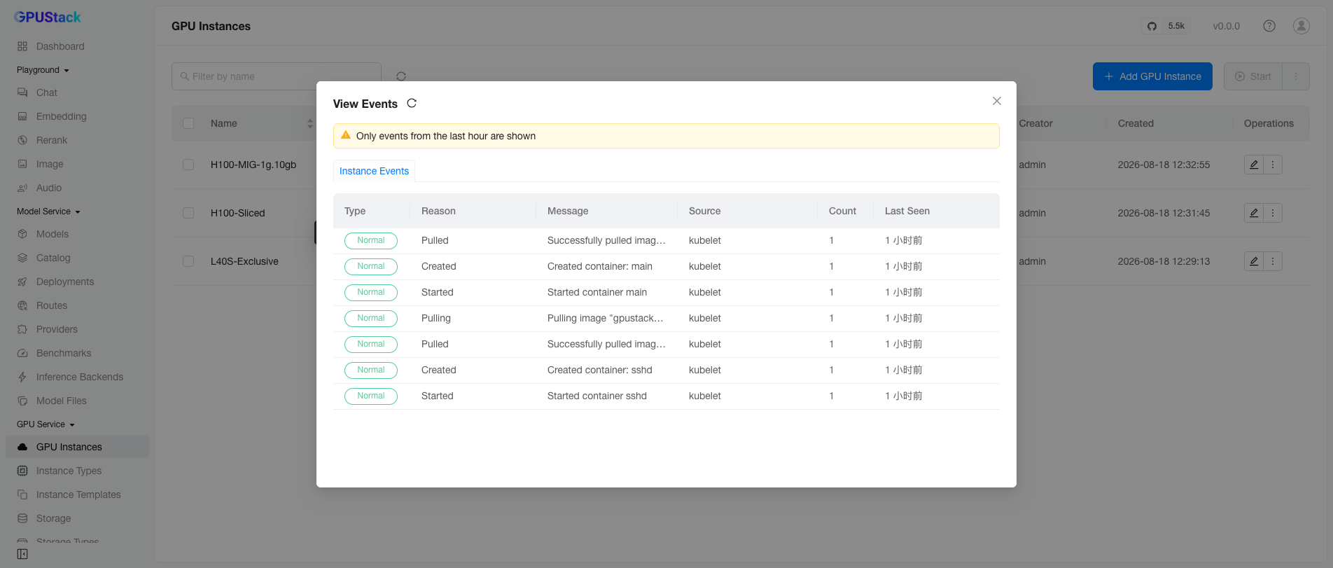The height and width of the screenshot is (568, 1333).
Task: Select the Instance Events tab
Action: 374,171
